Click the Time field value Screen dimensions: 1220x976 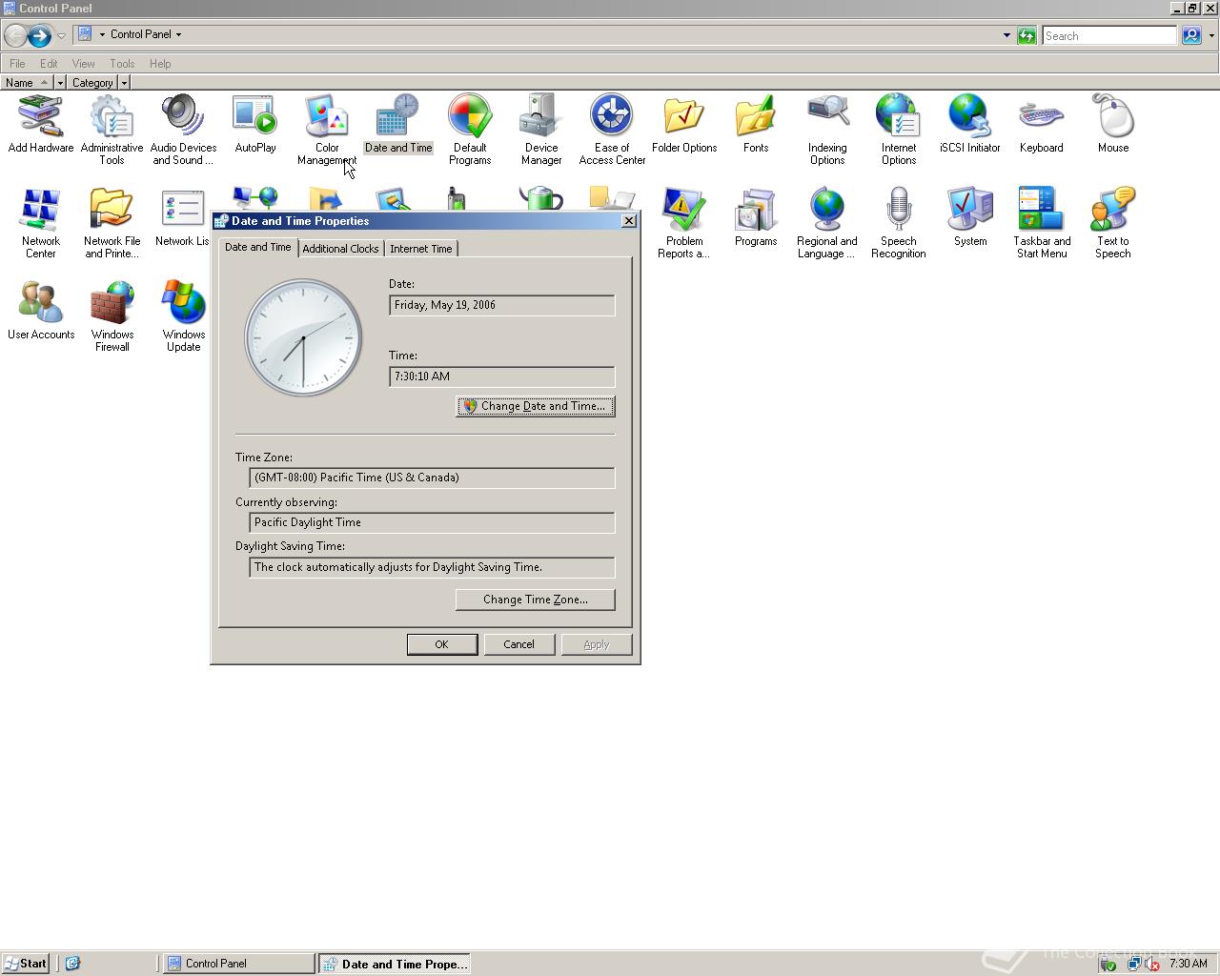coord(502,376)
